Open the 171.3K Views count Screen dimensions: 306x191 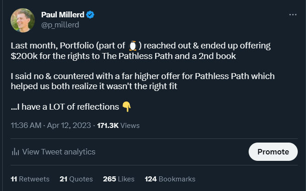[x=118, y=125]
